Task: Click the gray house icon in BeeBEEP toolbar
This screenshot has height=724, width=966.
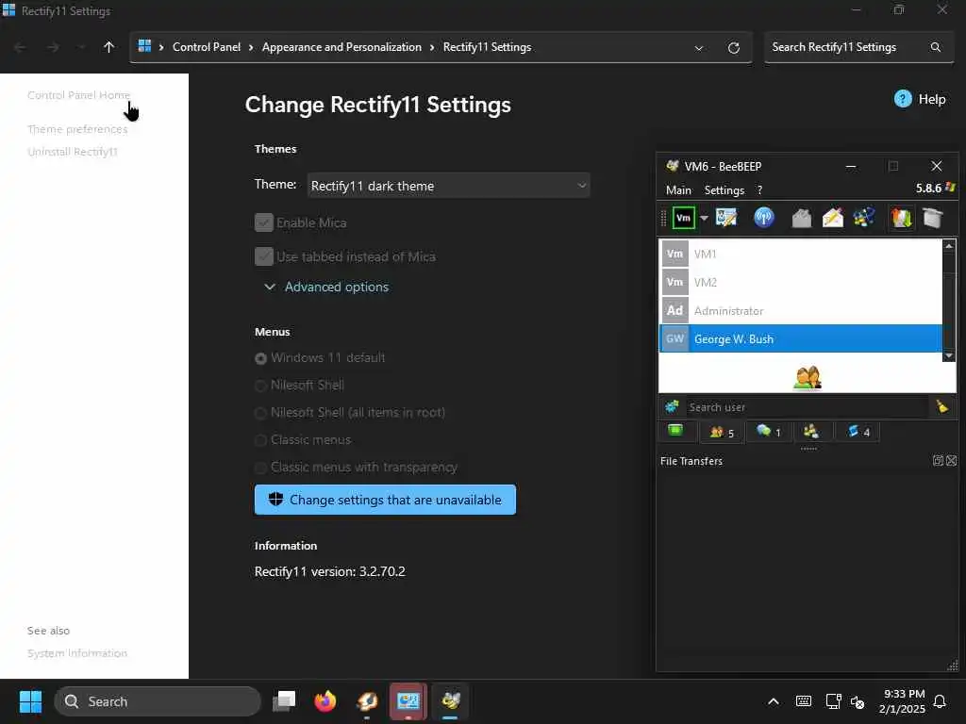Action: pos(802,218)
